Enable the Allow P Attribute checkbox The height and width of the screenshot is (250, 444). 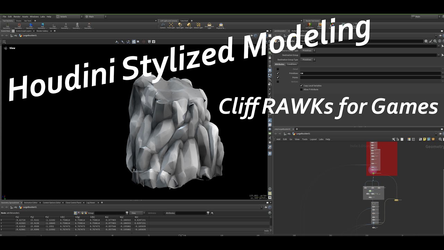[301, 90]
